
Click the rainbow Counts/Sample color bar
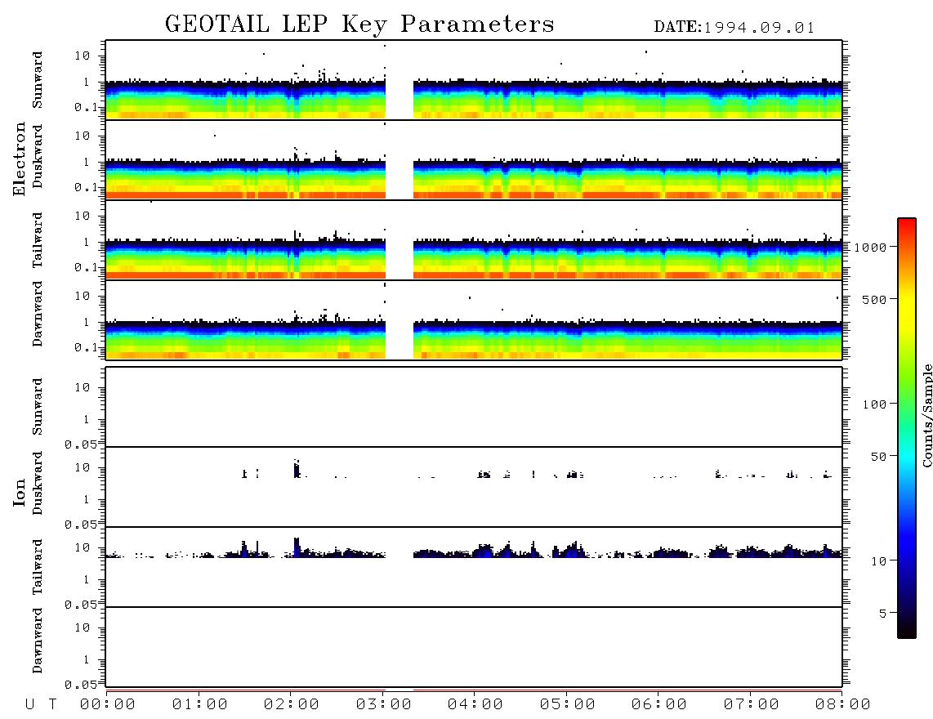pyautogui.click(x=907, y=428)
